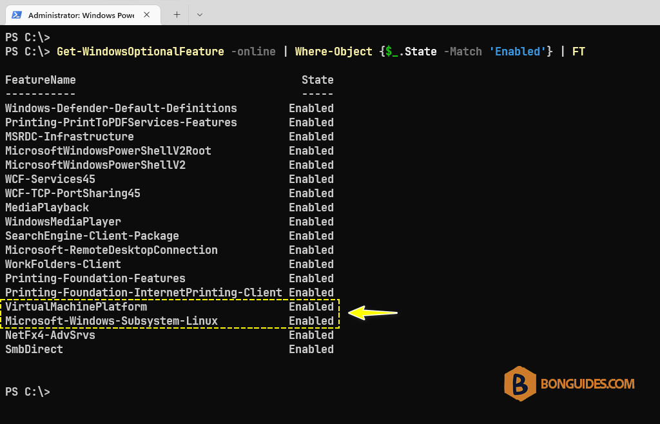Viewport: 660px width, 424px height.
Task: Select the Windows-Defender-Default-Definitions row text
Action: (x=121, y=108)
